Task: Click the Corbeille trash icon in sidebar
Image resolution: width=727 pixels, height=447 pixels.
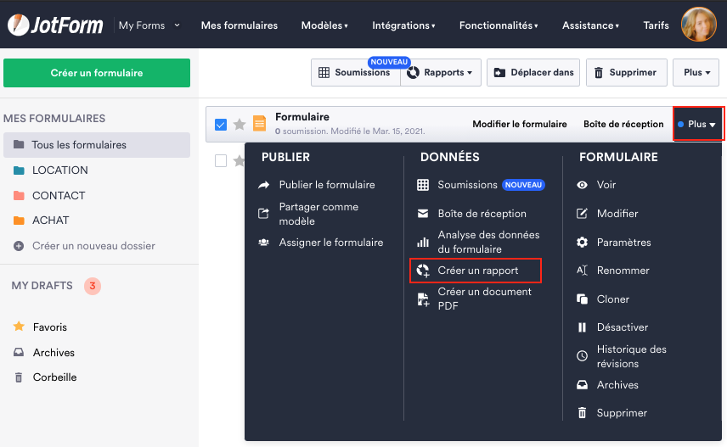Action: [x=19, y=377]
